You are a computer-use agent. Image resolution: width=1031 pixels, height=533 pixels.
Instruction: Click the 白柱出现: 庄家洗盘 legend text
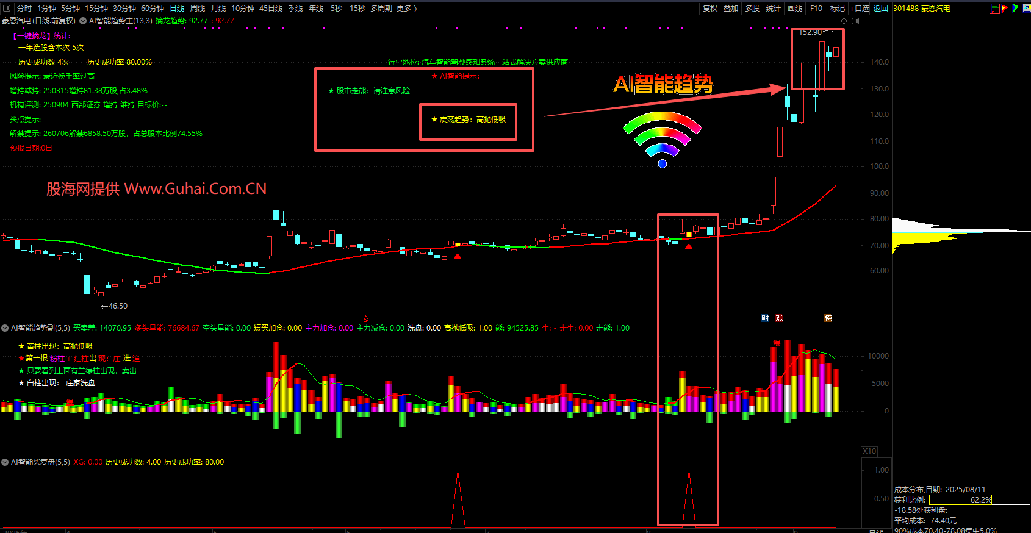click(57, 383)
